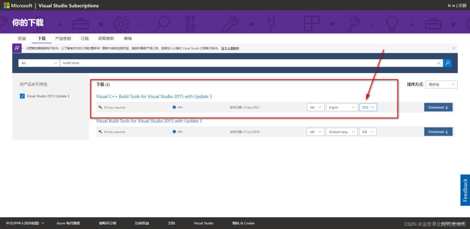Image resolution: width=470 pixels, height=229 pixels.
Task: Click the 发布日期: 27/Jun/2016 text
Action: click(x=245, y=132)
